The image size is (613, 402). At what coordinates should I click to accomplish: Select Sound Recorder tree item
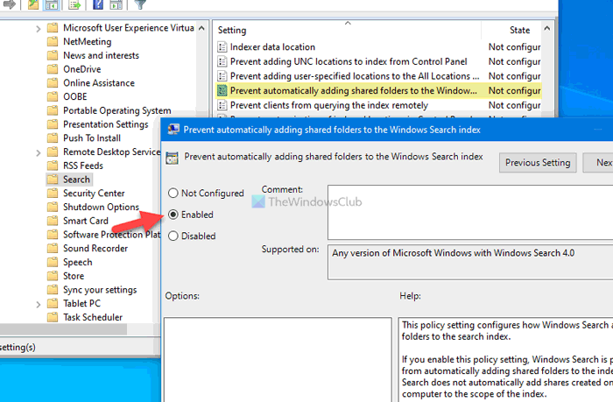95,249
